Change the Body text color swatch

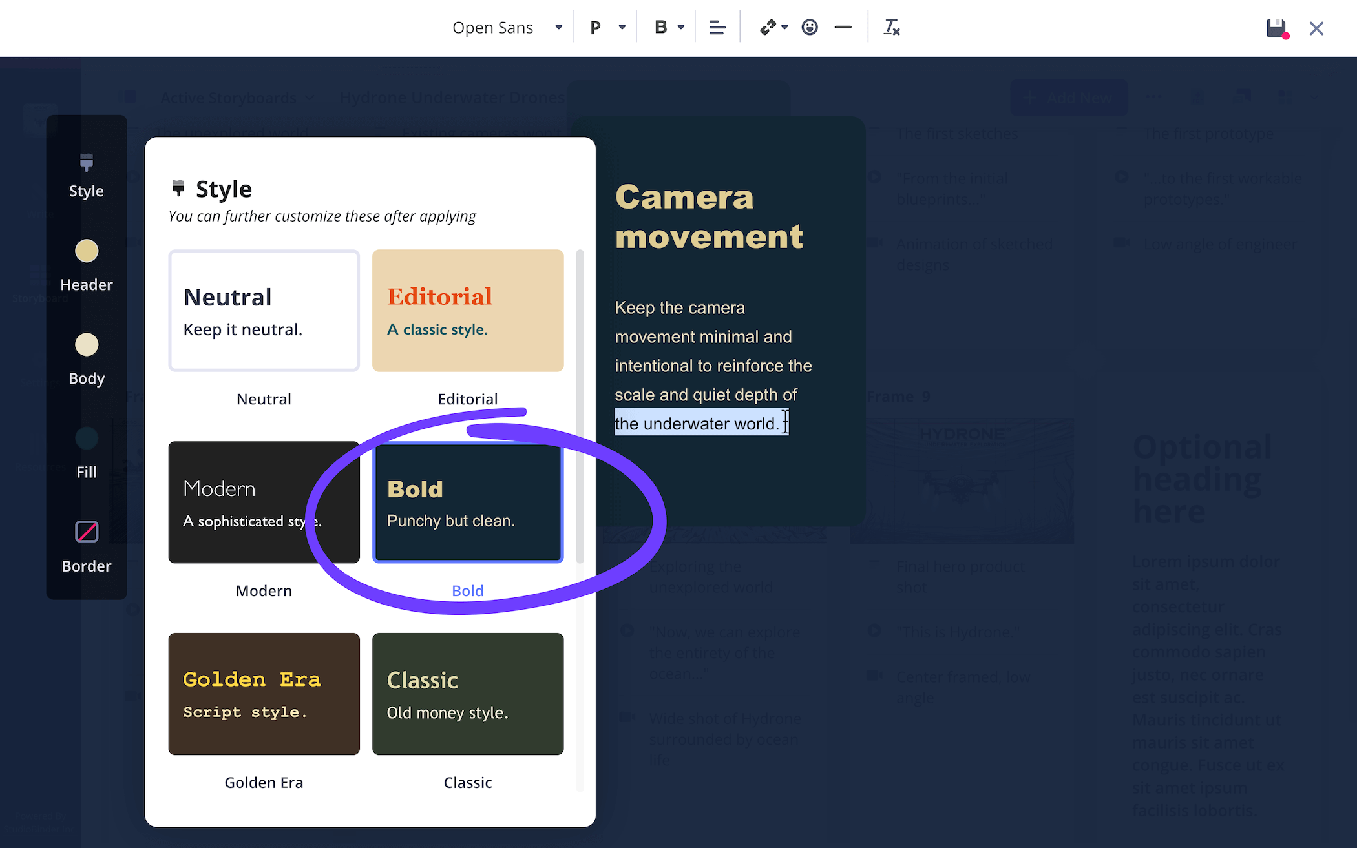[x=86, y=344]
